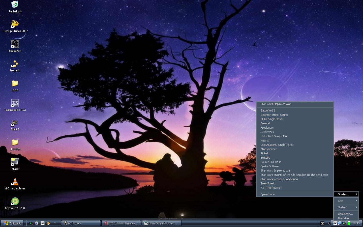Select the Fraps desktop shortcut
The height and width of the screenshot is (227, 363).
(x=15, y=162)
